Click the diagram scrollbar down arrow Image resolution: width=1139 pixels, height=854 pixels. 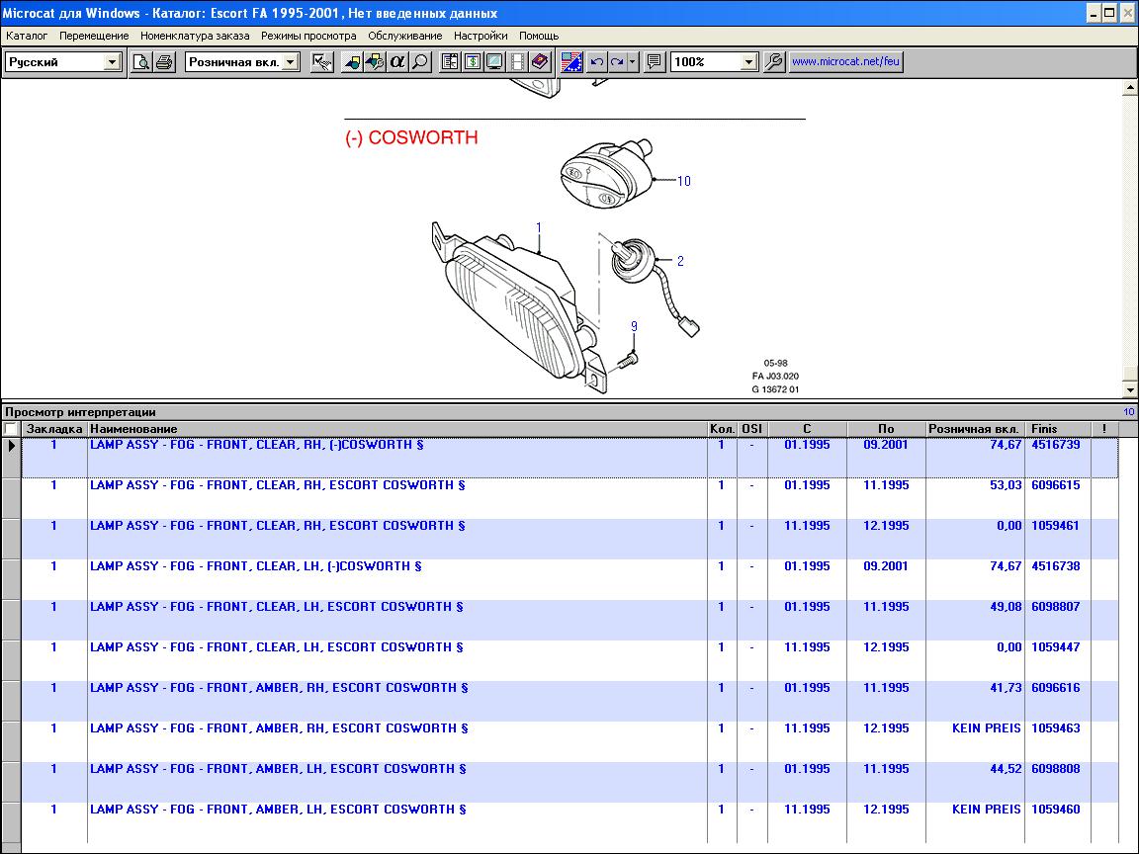1130,390
